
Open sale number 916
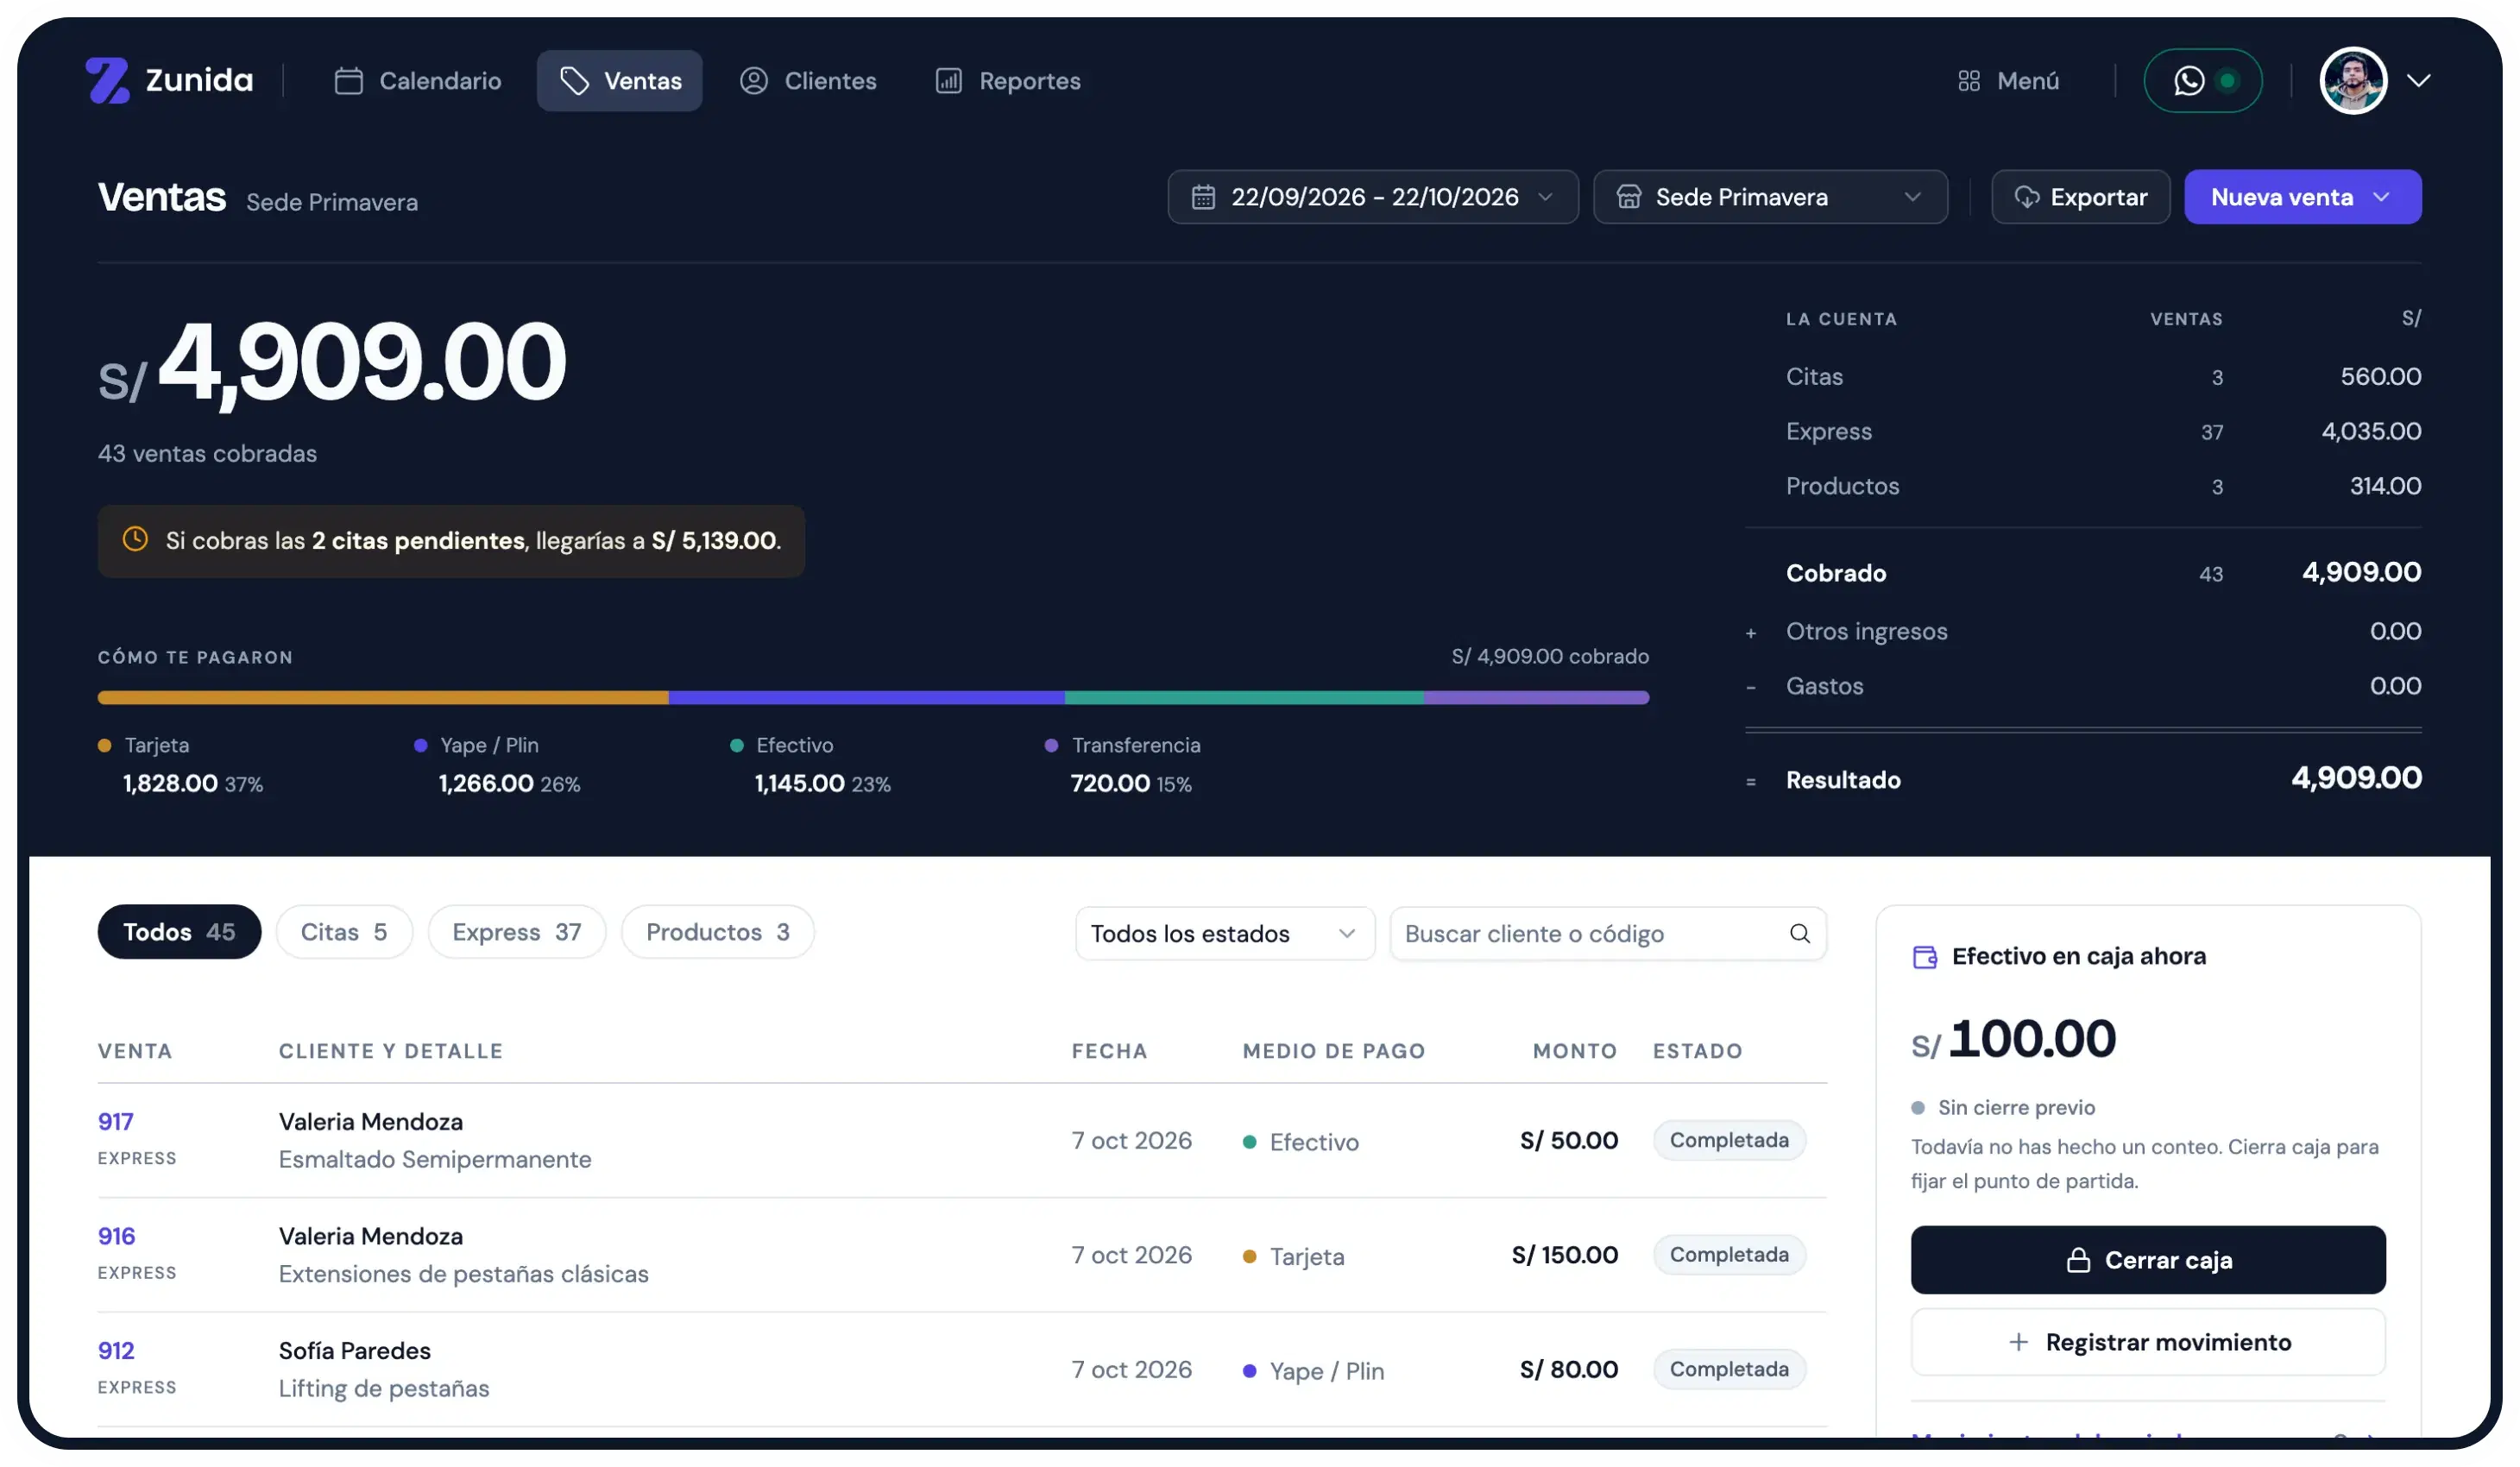tap(116, 1236)
